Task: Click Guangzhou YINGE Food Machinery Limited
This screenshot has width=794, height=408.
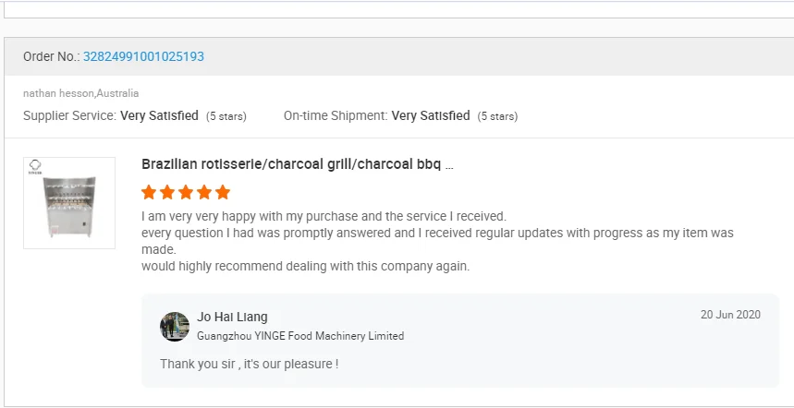Action: point(300,336)
